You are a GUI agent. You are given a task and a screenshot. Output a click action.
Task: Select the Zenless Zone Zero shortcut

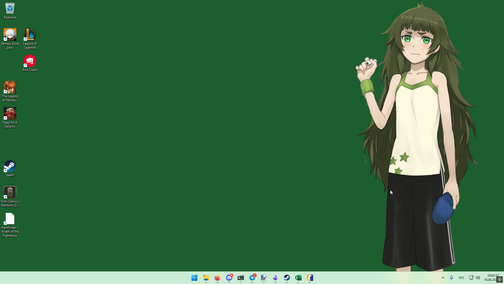[10, 39]
